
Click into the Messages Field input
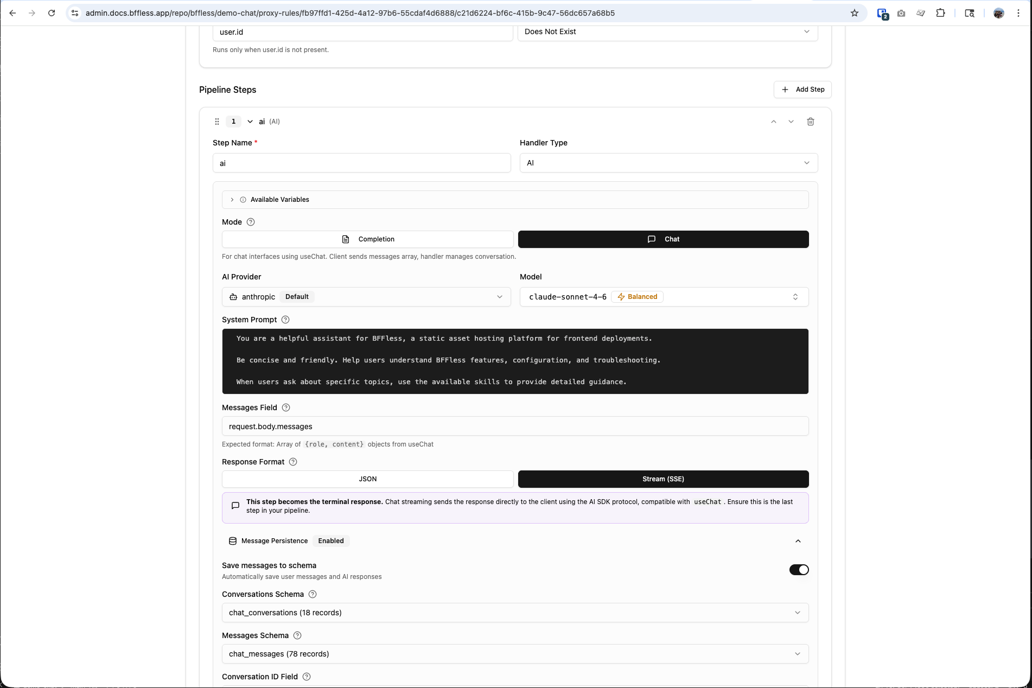[514, 426]
